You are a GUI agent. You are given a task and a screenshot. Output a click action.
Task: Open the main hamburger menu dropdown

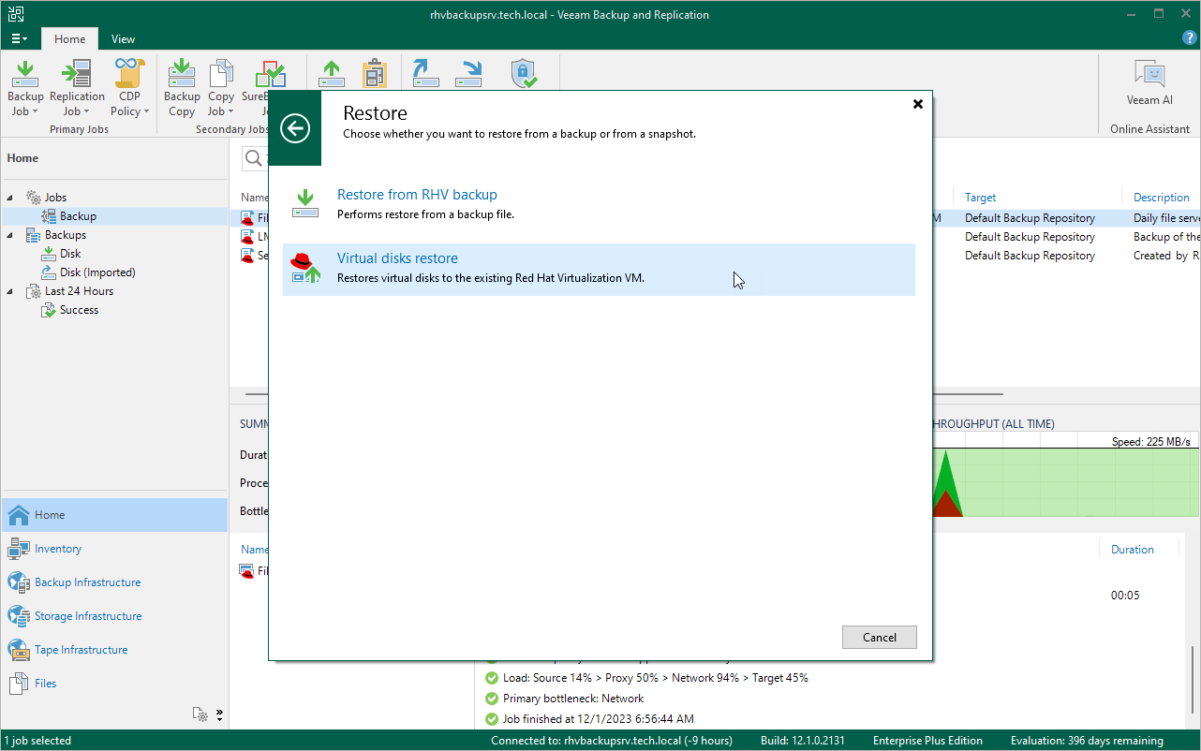click(x=19, y=39)
